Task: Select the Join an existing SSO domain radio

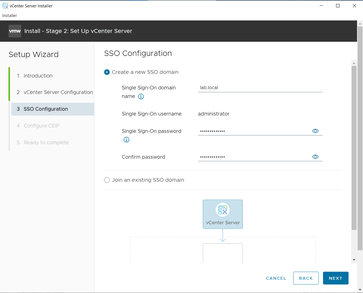Action: 107,180
